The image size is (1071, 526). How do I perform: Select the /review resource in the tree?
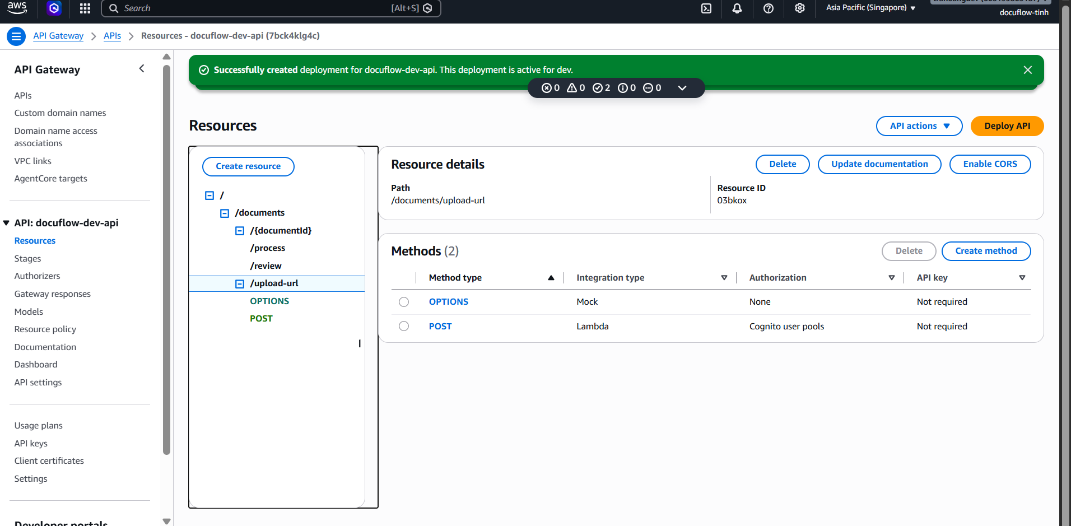tap(266, 266)
